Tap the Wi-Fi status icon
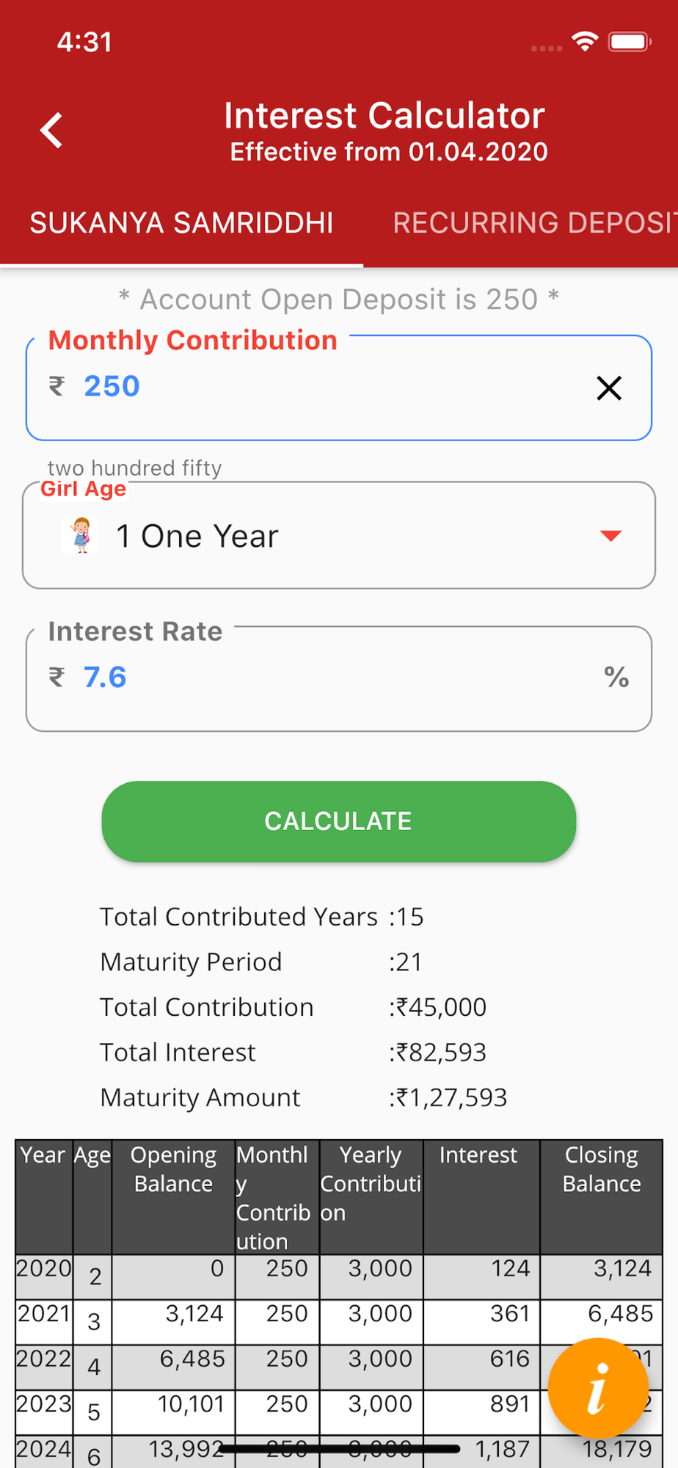This screenshot has height=1468, width=678. click(585, 42)
